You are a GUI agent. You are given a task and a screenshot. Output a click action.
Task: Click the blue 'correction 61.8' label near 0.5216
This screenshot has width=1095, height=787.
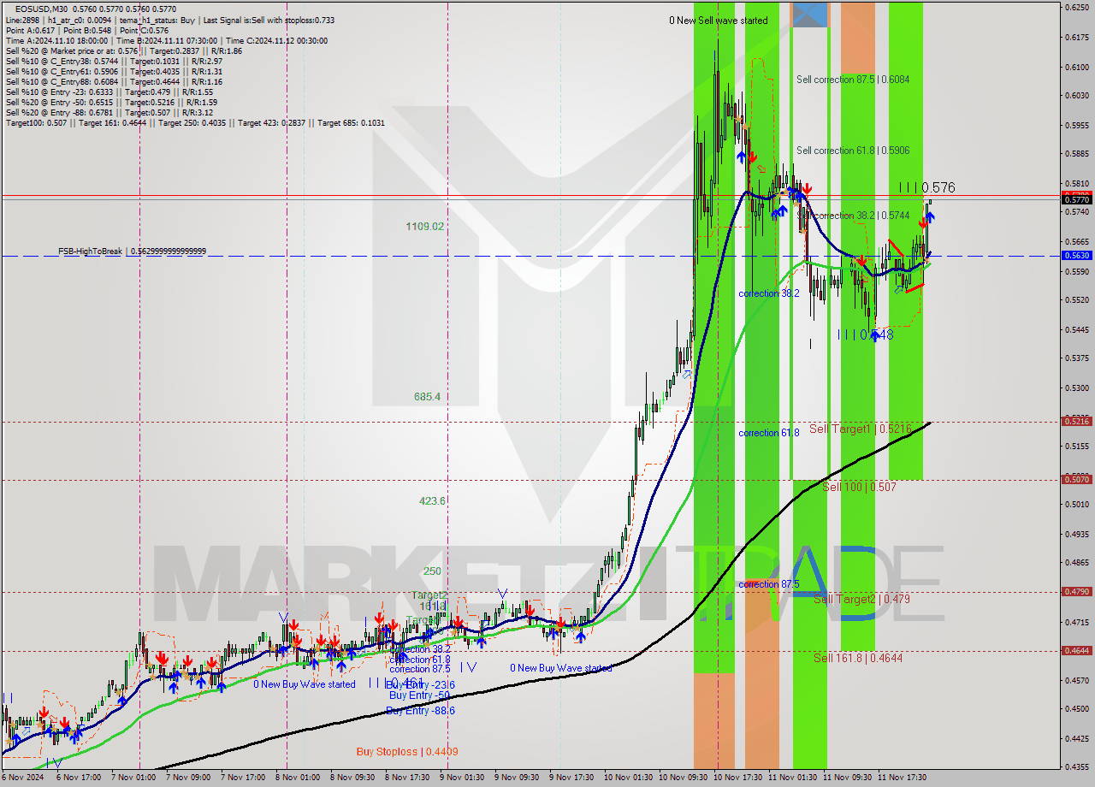(x=769, y=433)
